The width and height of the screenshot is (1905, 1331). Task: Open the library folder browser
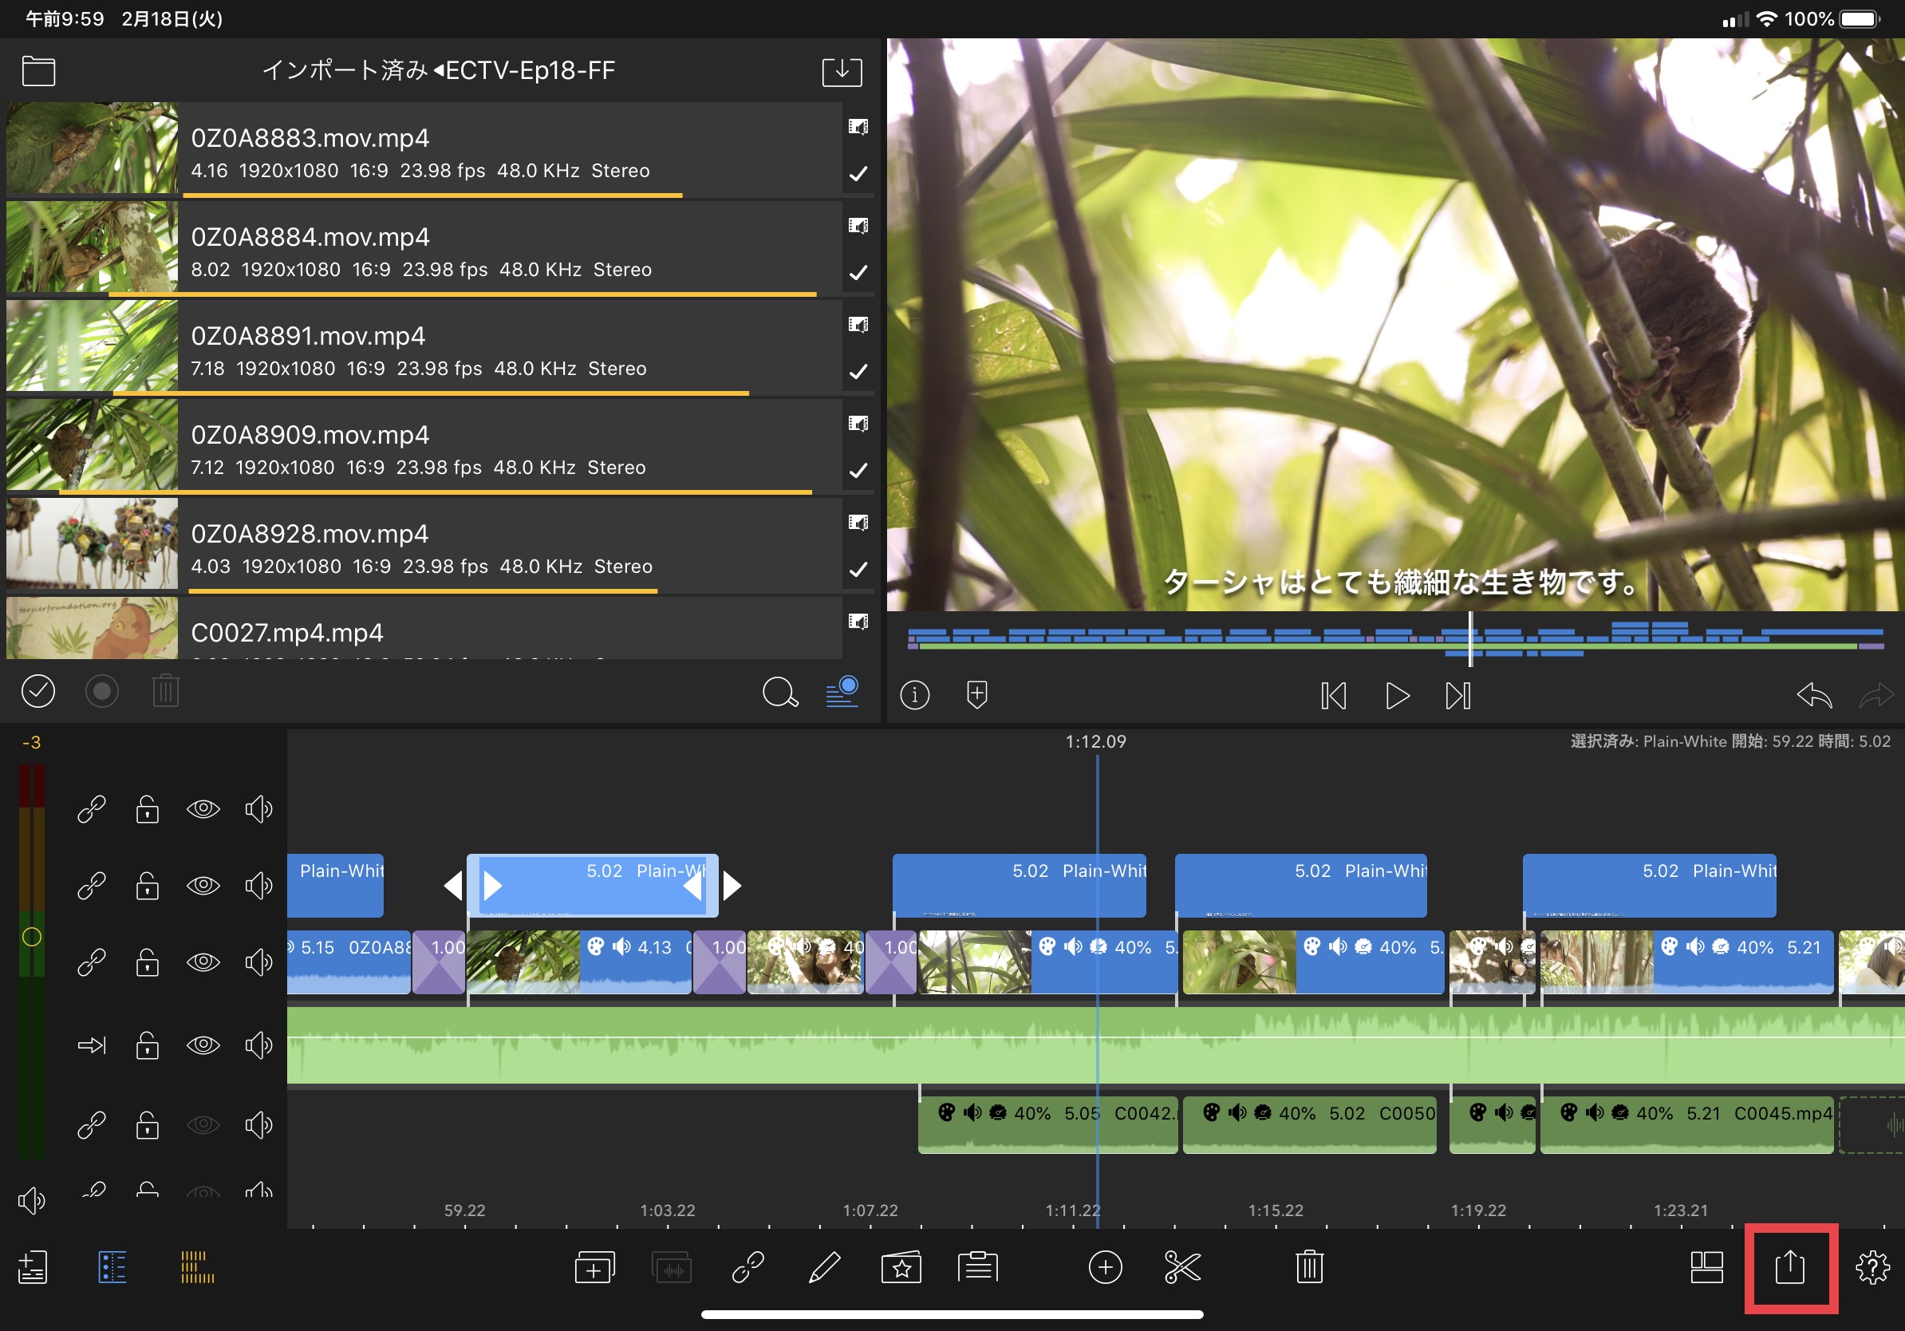click(x=38, y=71)
